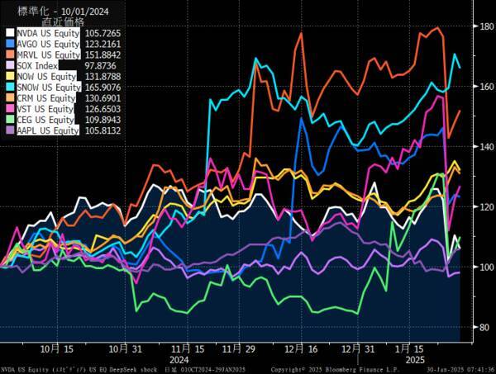Click the '10月 31' x-axis date label
Screen dimensions: 496x374
click(126, 349)
